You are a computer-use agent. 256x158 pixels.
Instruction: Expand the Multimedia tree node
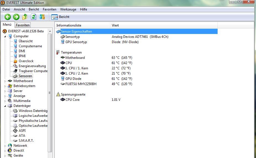[5, 101]
